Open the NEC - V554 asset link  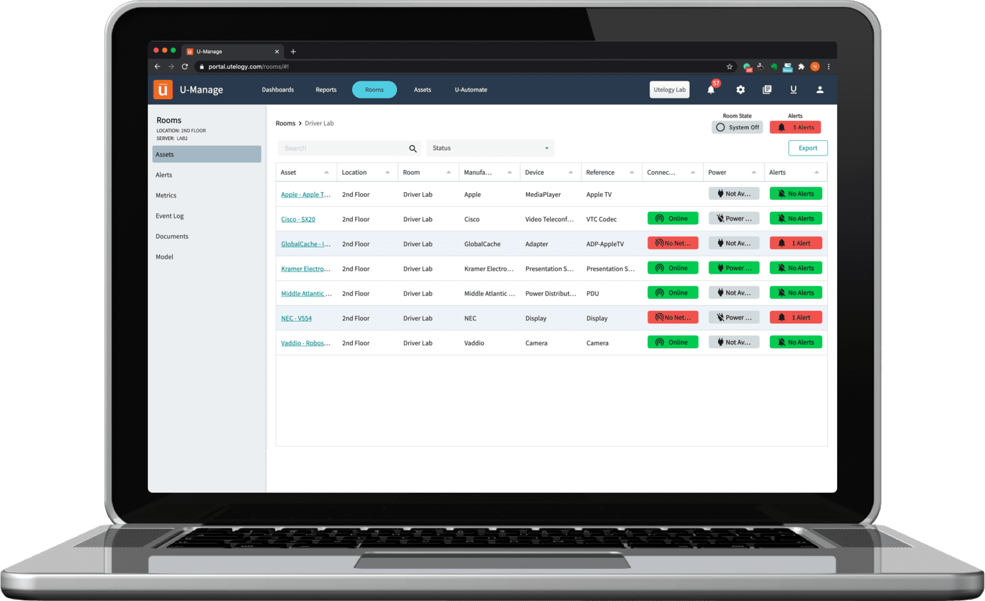(296, 318)
